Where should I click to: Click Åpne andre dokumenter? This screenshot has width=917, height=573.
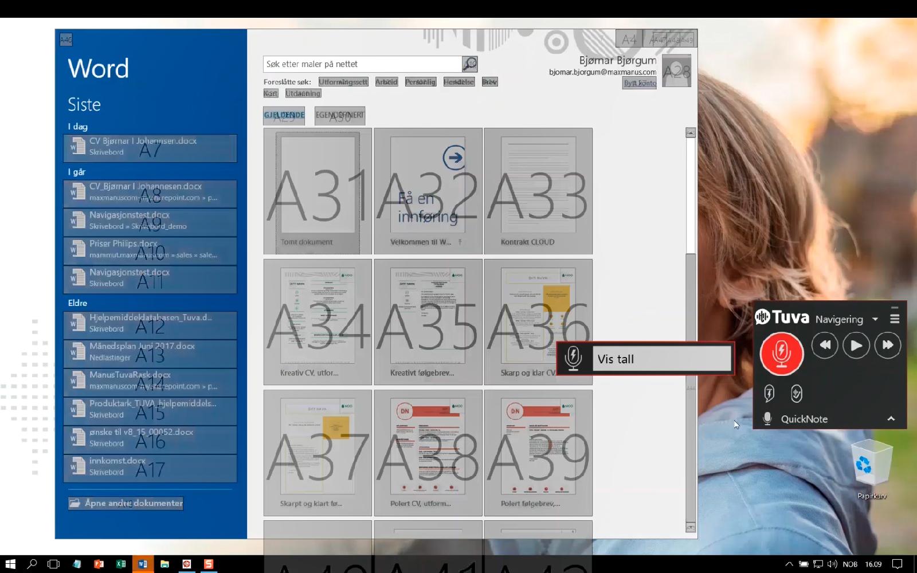point(126,503)
